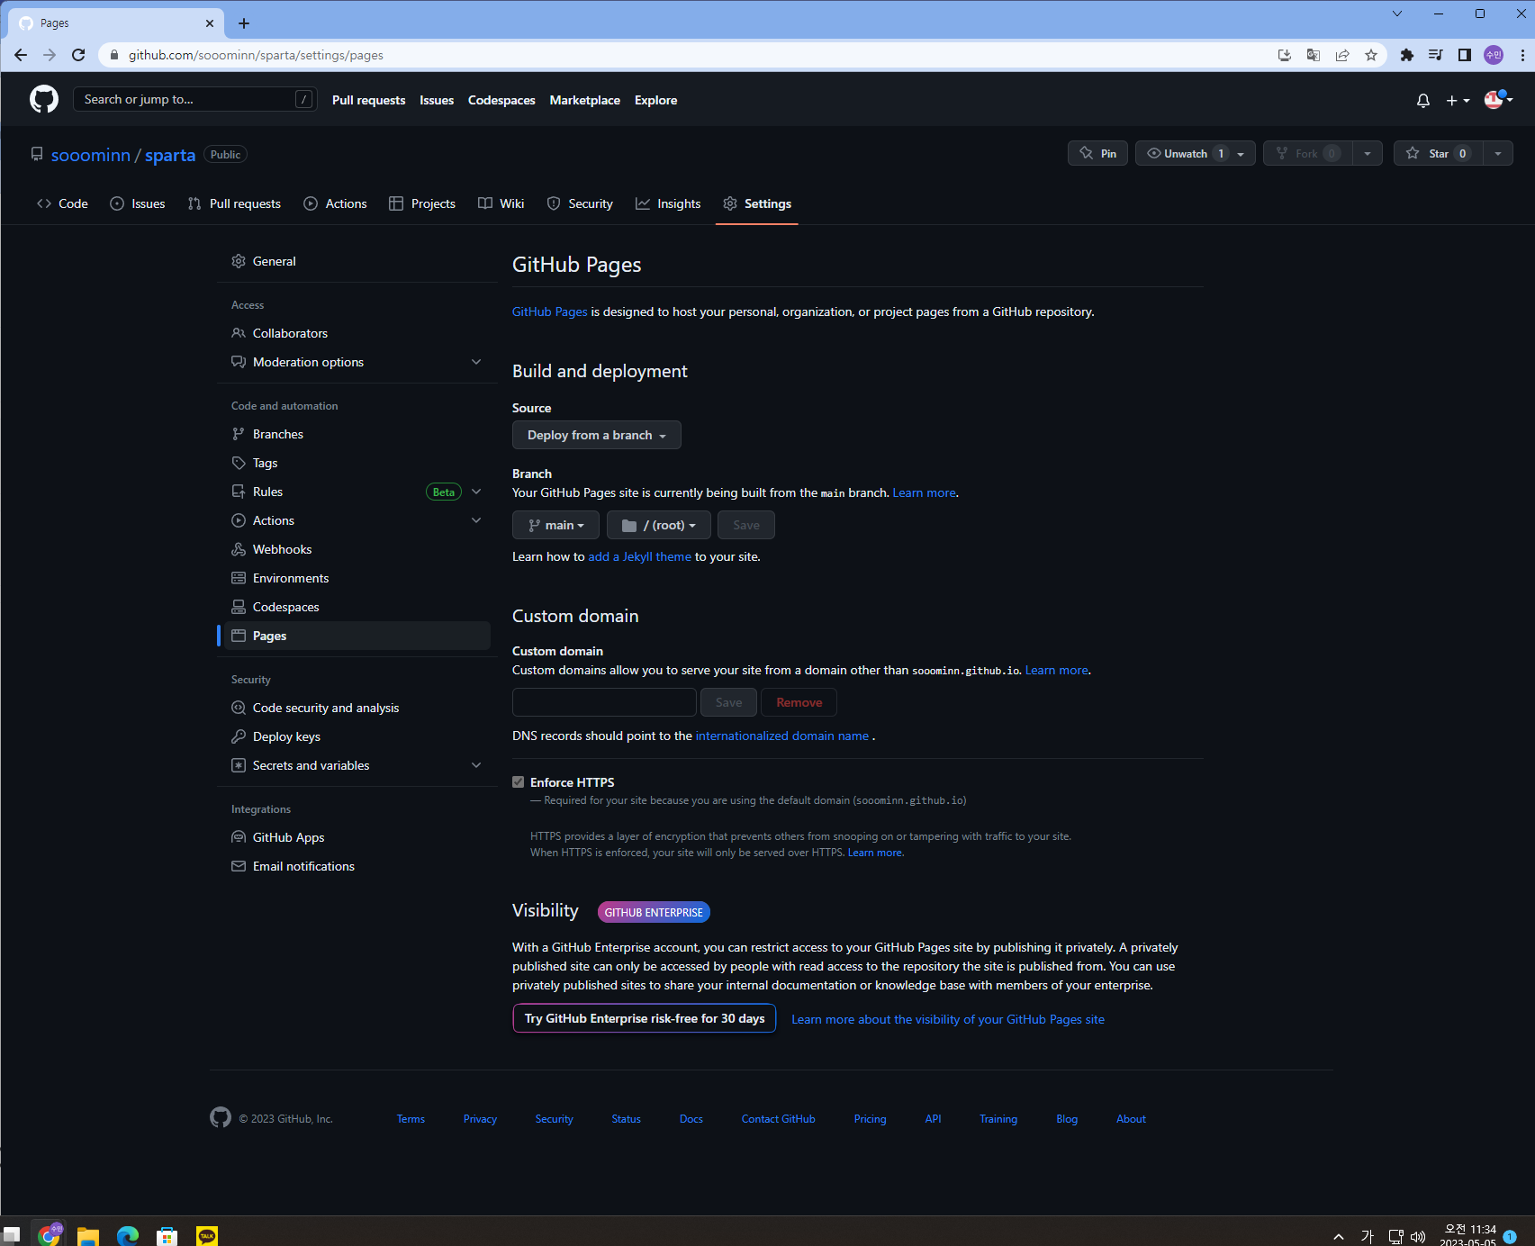Open the notifications bell icon
Viewport: 1535px width, 1246px height.
pyautogui.click(x=1422, y=101)
